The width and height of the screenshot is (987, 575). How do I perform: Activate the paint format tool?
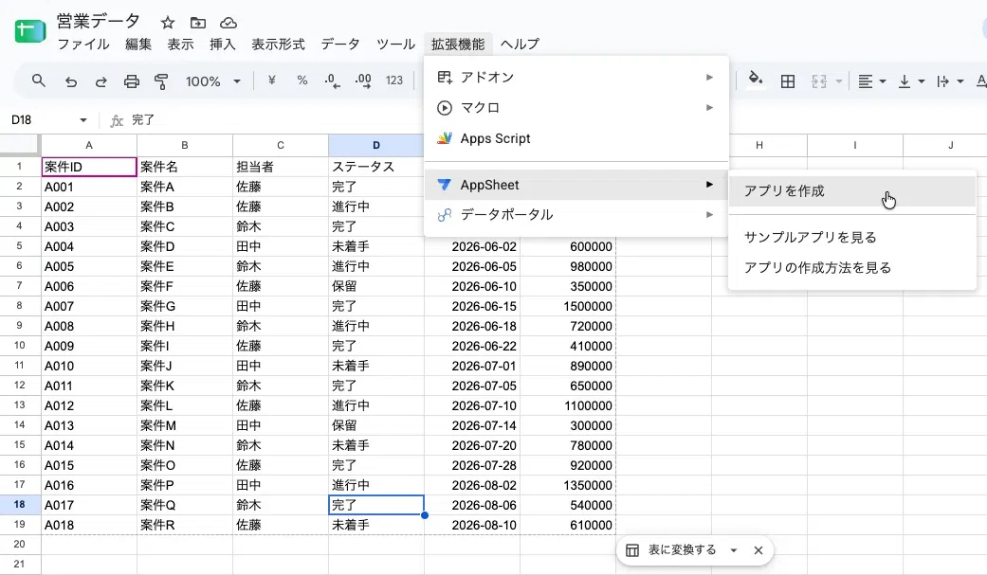tap(161, 81)
